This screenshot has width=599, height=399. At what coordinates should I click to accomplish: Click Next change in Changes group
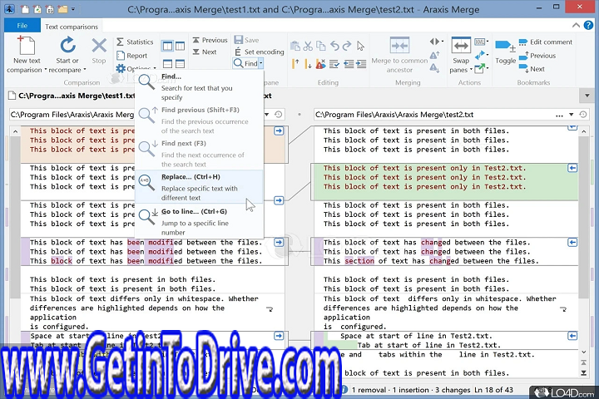205,52
